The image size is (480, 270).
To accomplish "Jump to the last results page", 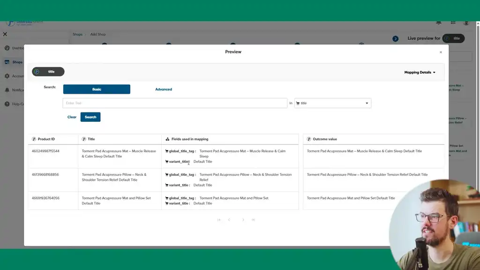I will (x=253, y=220).
